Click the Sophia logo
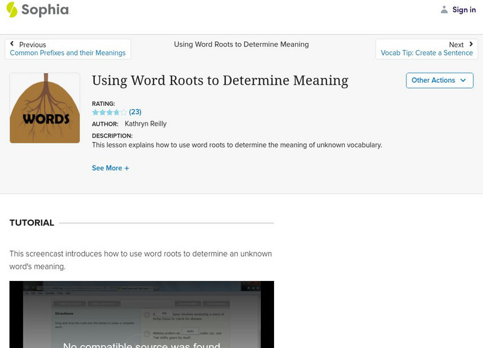Viewport: 483px width, 348px height. [37, 10]
